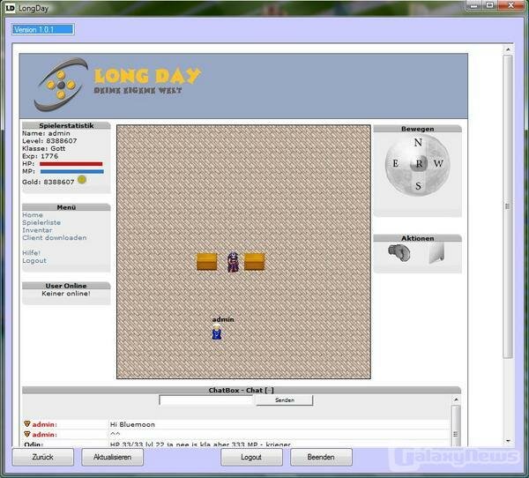Send the chat message with Senden

[x=285, y=400]
